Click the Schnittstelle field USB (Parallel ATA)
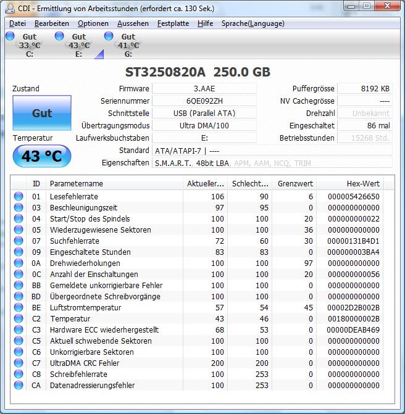 204,114
